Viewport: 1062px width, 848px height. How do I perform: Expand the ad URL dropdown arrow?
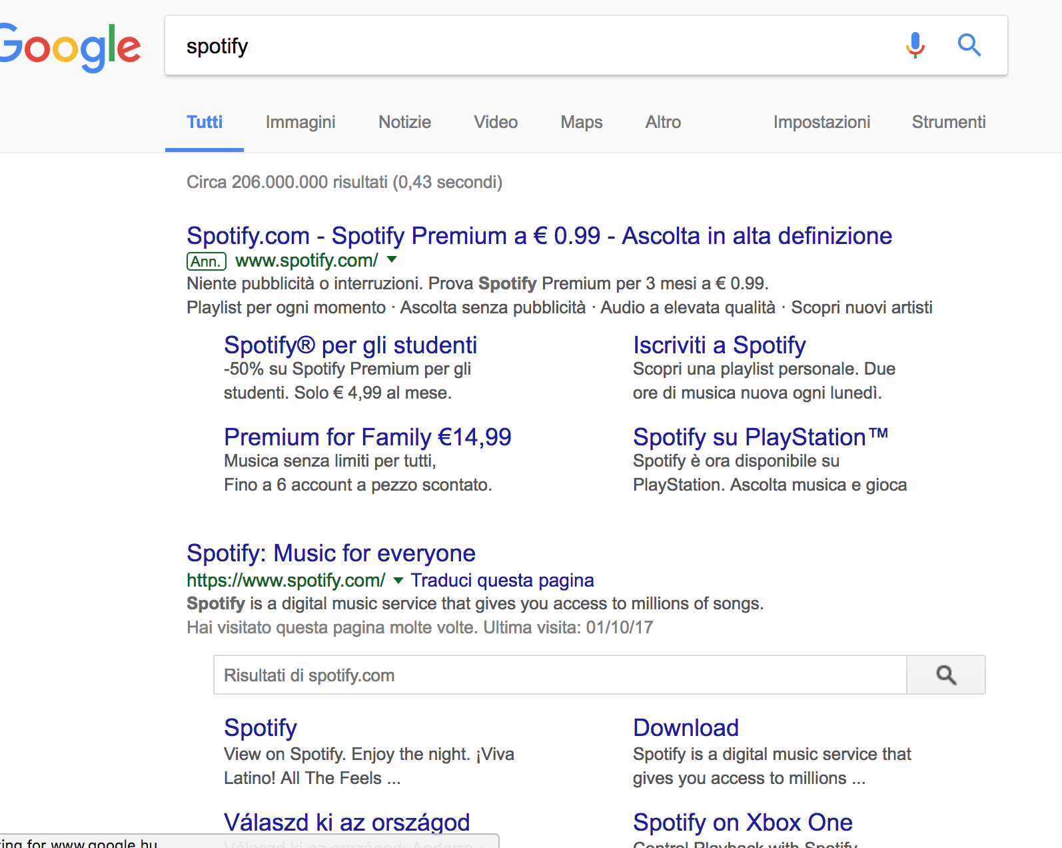[392, 259]
